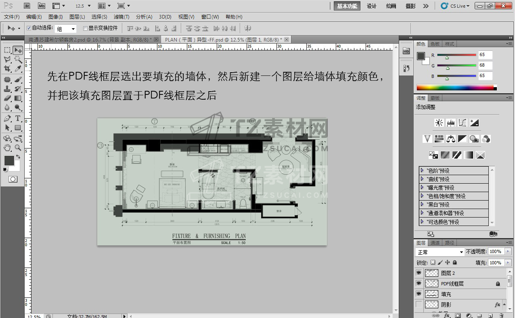Add a Color Balance adjustment (scales icon)
Viewport: 515px width, 318px height.
[451, 139]
